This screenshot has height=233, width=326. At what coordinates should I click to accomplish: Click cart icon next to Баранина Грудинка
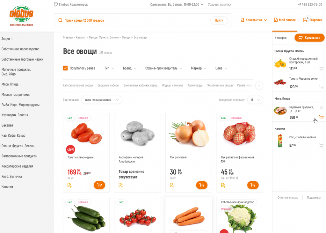[321, 118]
